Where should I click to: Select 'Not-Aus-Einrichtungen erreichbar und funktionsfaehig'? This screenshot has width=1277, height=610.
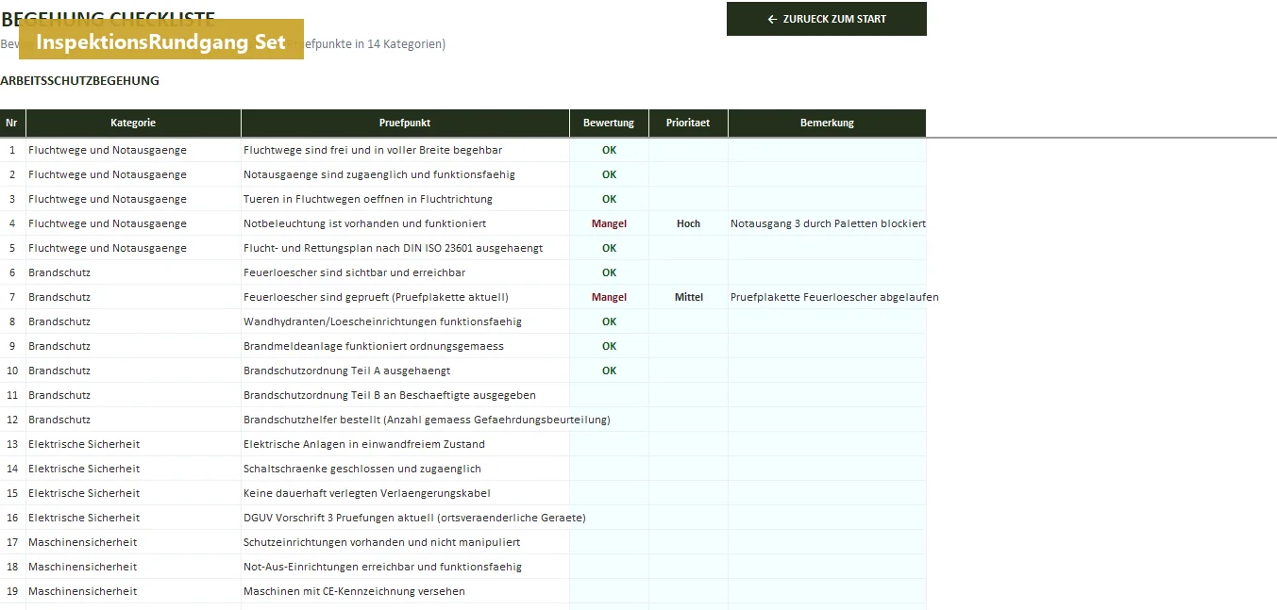click(382, 567)
